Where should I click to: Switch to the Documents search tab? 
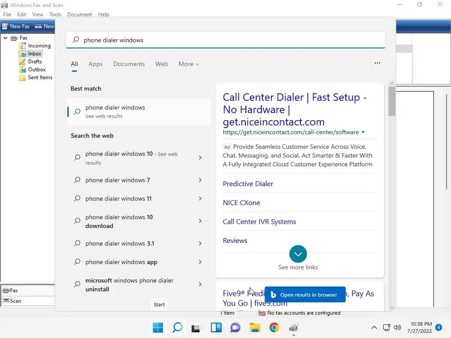point(129,64)
